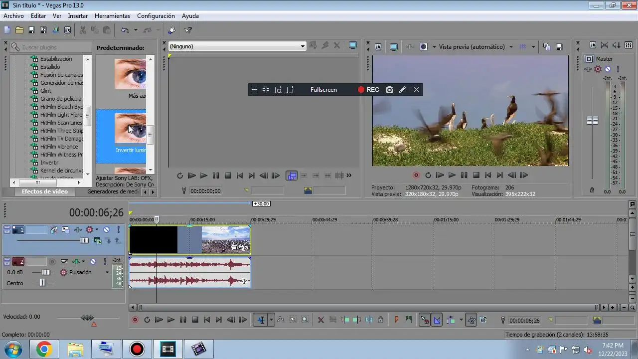This screenshot has width=638, height=359.
Task: Click the Master bus FX gear icon
Action: [598, 69]
